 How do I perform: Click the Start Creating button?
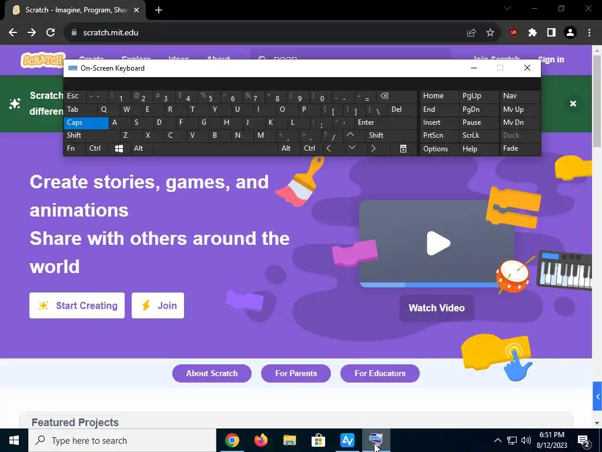tap(77, 305)
